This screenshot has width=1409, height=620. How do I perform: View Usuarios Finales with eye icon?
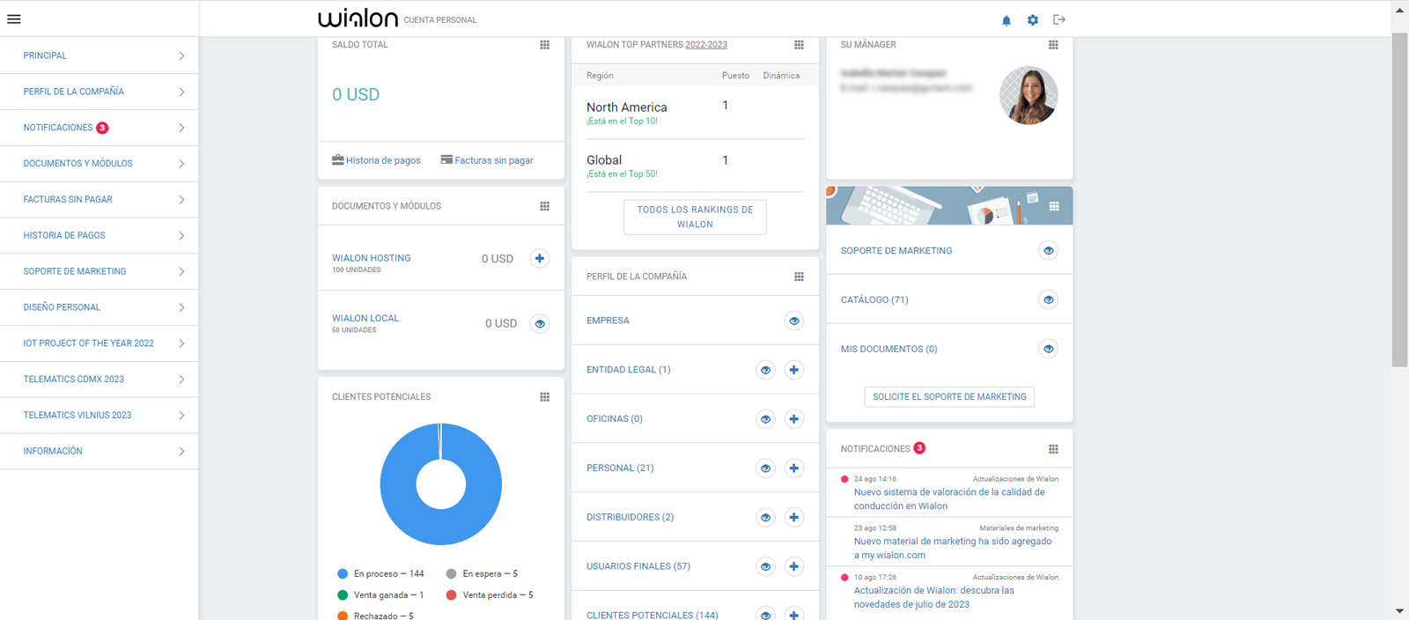(x=765, y=567)
